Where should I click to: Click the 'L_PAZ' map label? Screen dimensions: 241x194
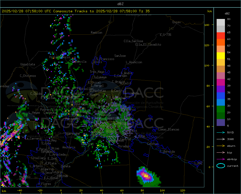point(198,163)
